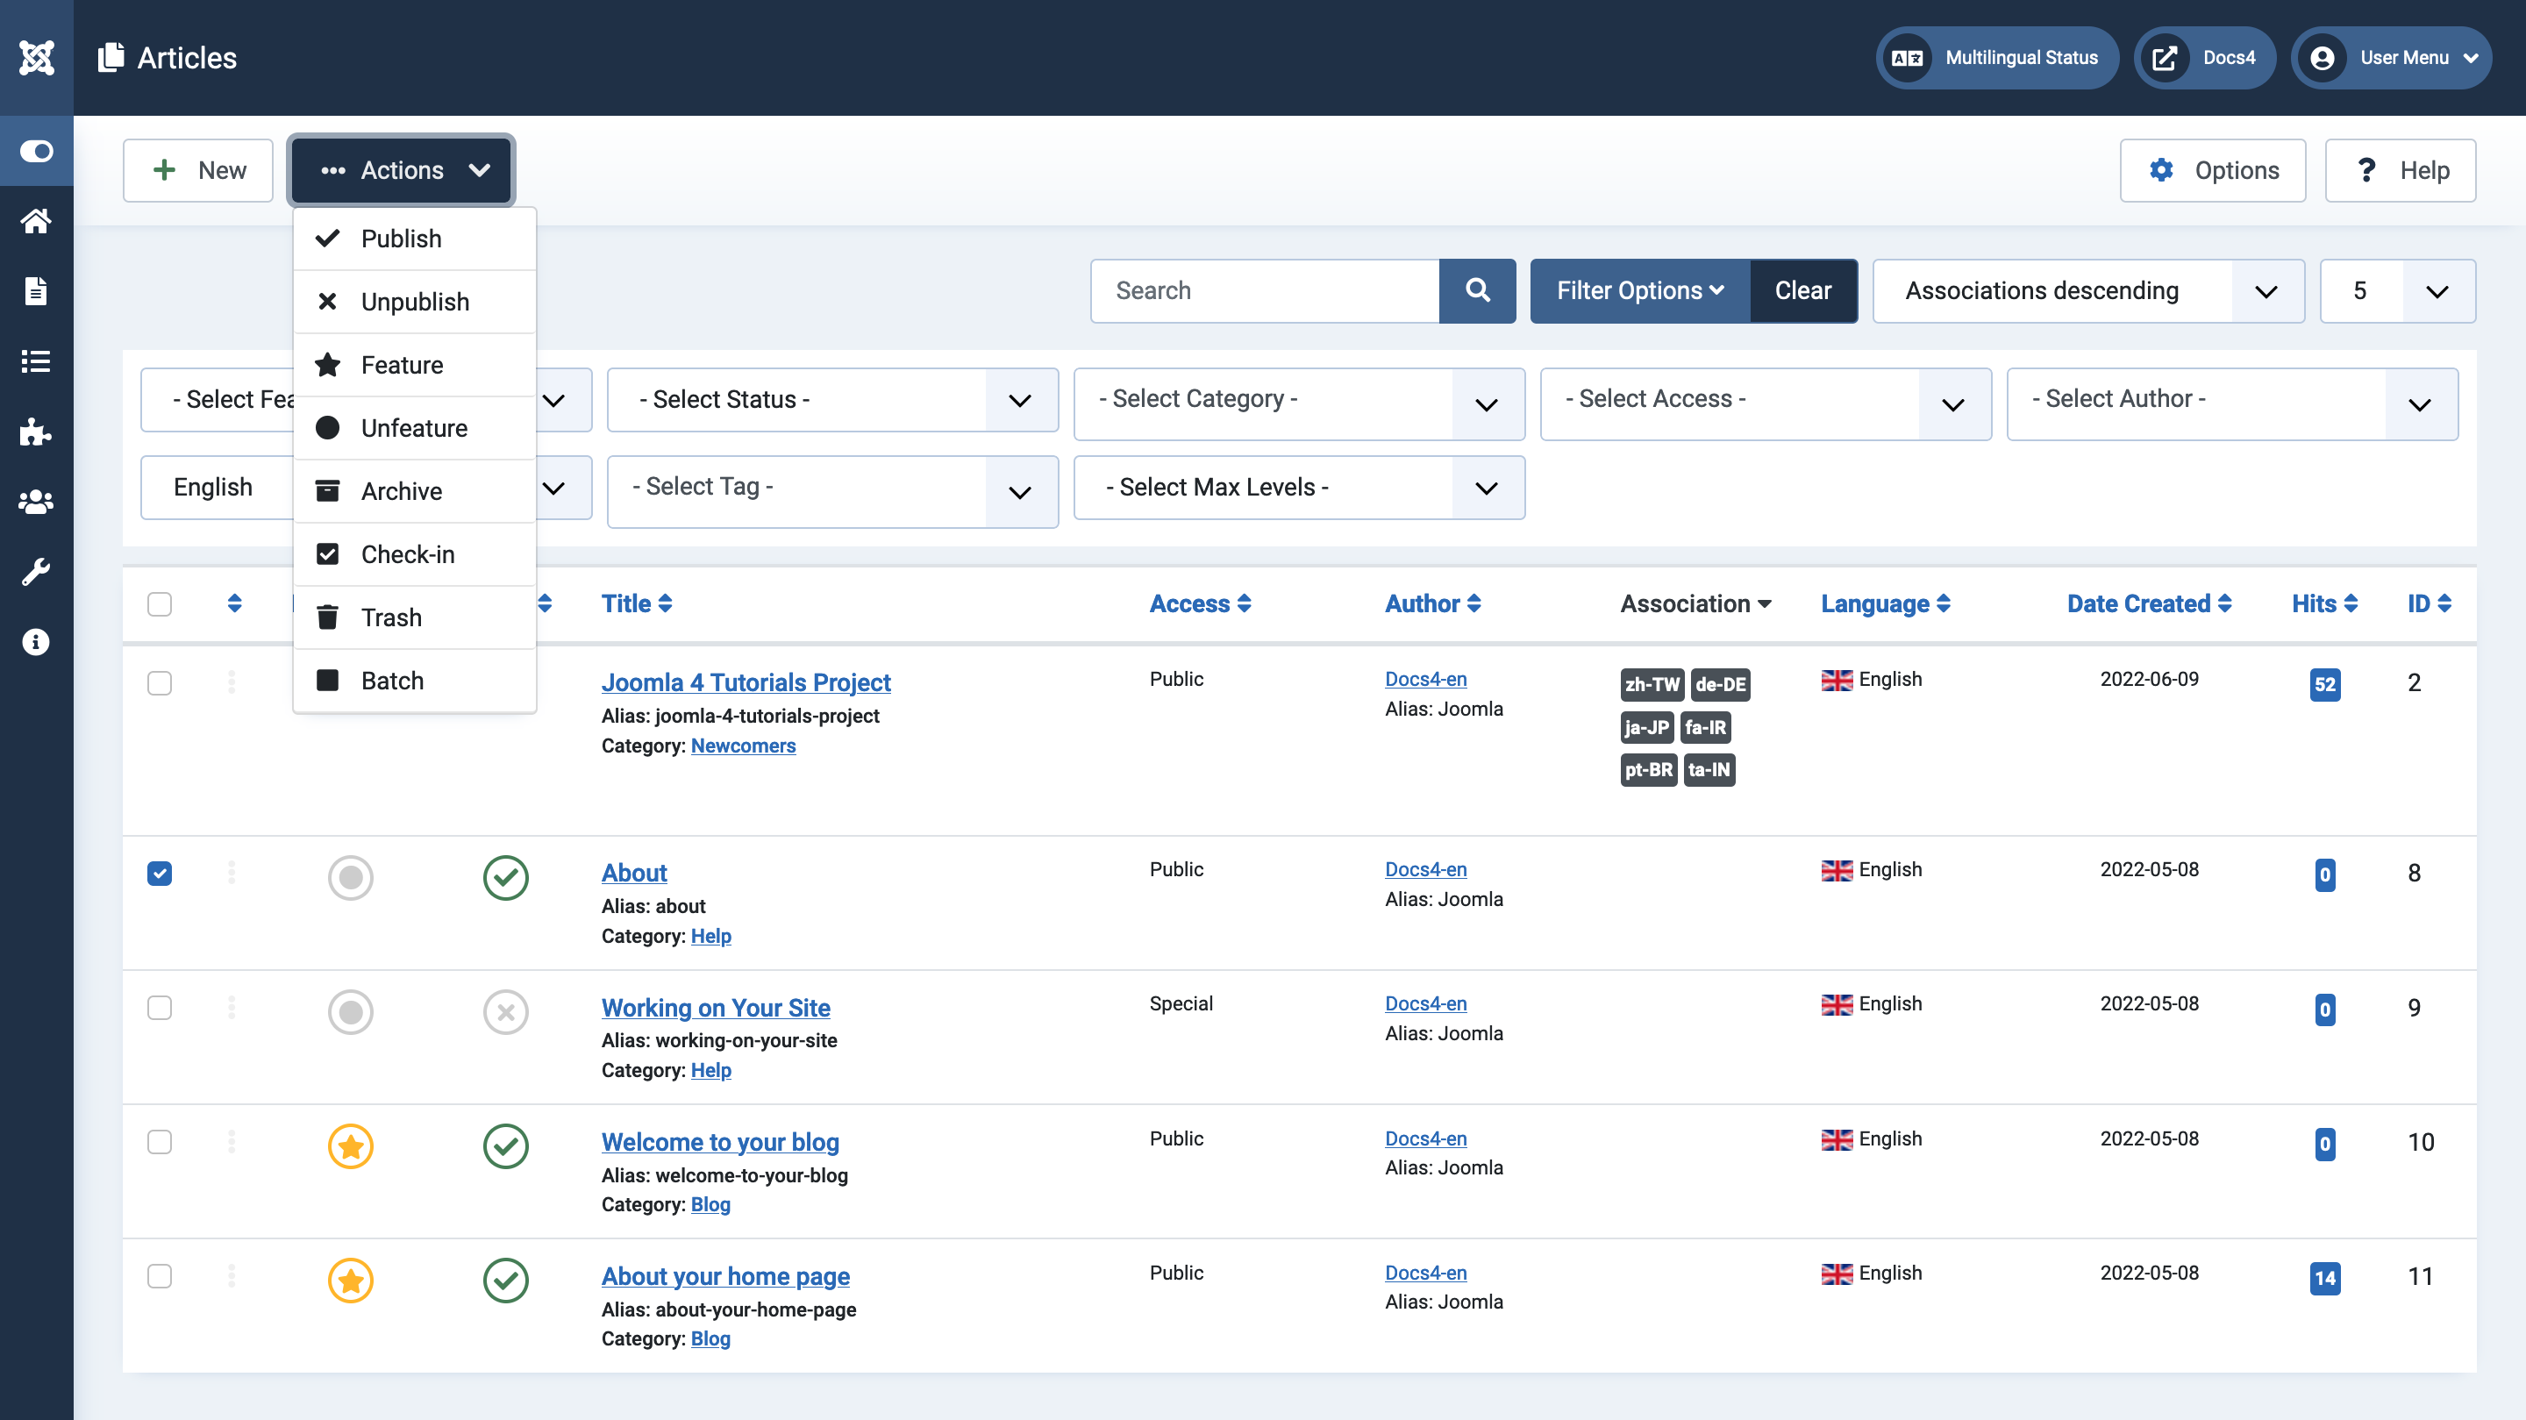Image resolution: width=2526 pixels, height=1420 pixels.
Task: Open the Menus list icon in sidebar
Action: point(36,360)
